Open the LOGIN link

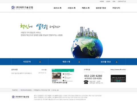(108, 1)
